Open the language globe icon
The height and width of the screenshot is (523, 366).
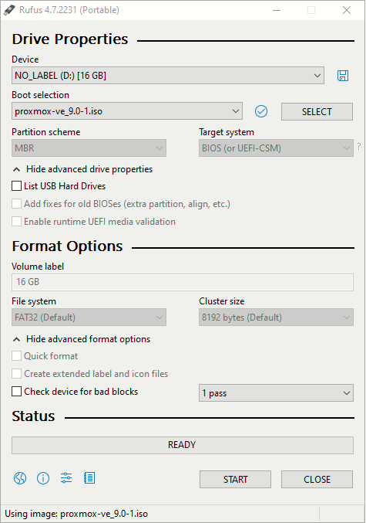point(20,478)
